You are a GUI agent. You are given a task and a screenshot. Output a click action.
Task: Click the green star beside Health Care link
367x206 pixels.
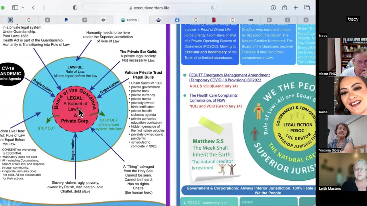point(185,95)
